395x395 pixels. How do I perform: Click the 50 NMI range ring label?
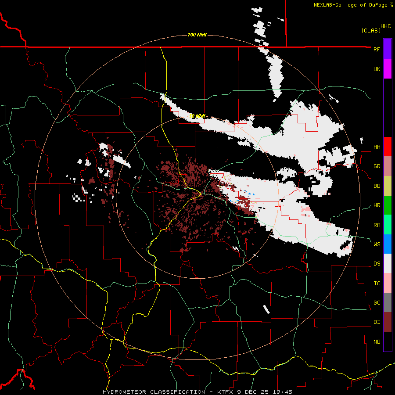point(197,116)
